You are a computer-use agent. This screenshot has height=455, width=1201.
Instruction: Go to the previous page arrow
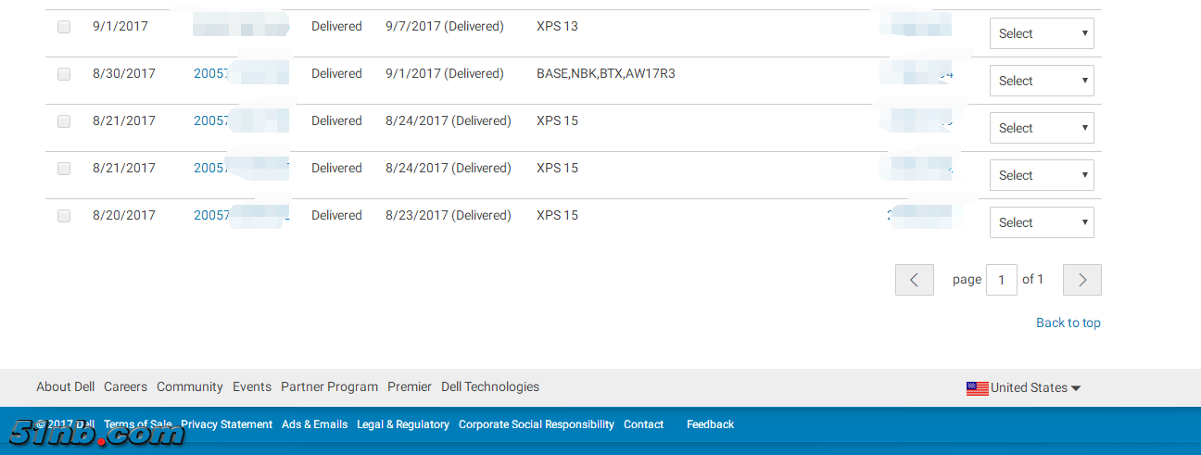tap(914, 280)
